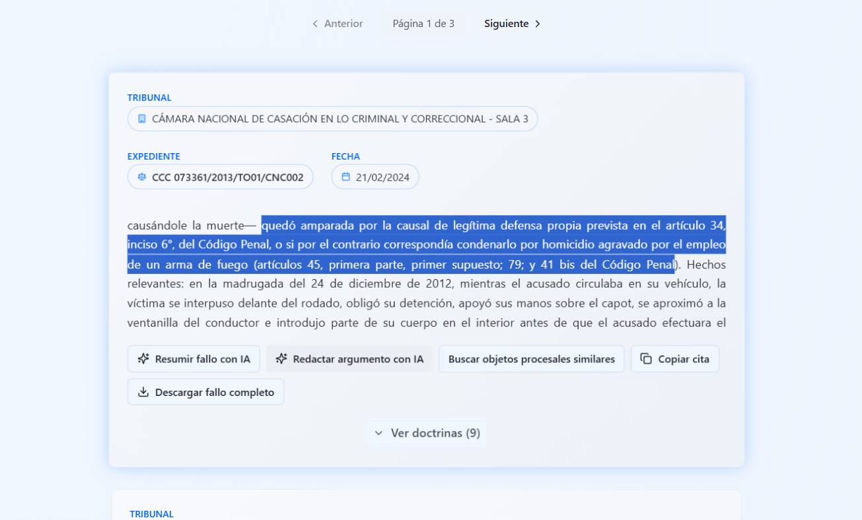Click the copy icon on Copiar cita
Viewport: 862px width, 520px height.
646,359
